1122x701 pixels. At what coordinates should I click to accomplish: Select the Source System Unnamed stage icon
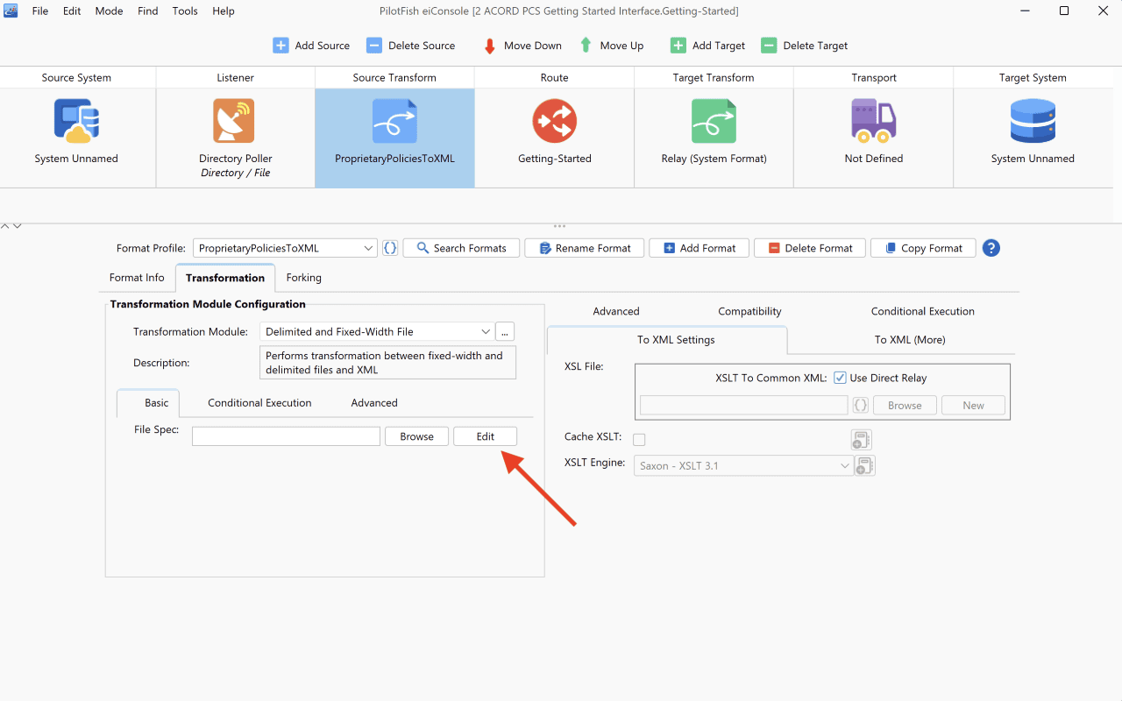(76, 121)
